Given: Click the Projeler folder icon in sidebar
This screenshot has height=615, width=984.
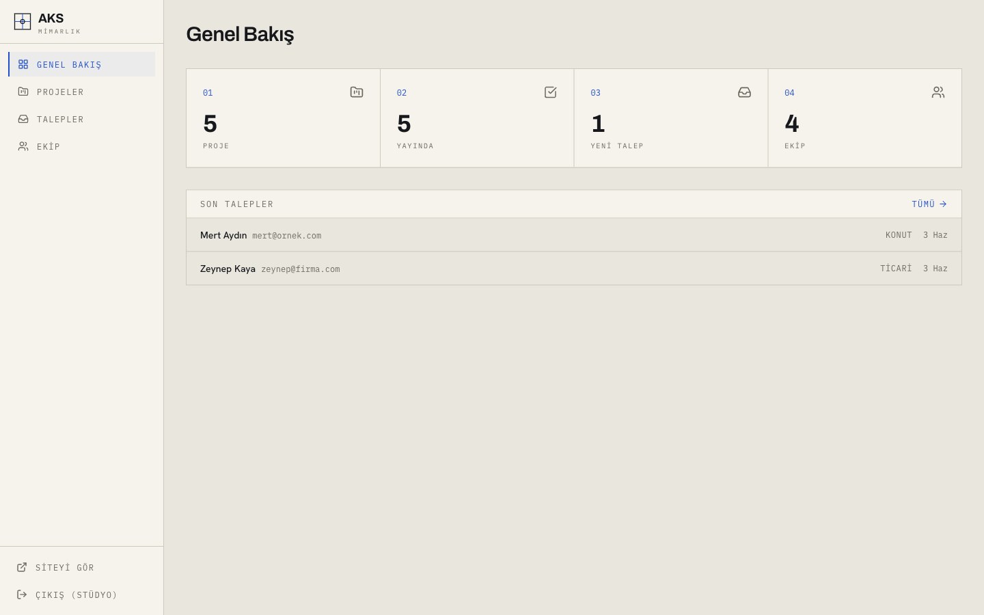Looking at the screenshot, I should (x=23, y=92).
